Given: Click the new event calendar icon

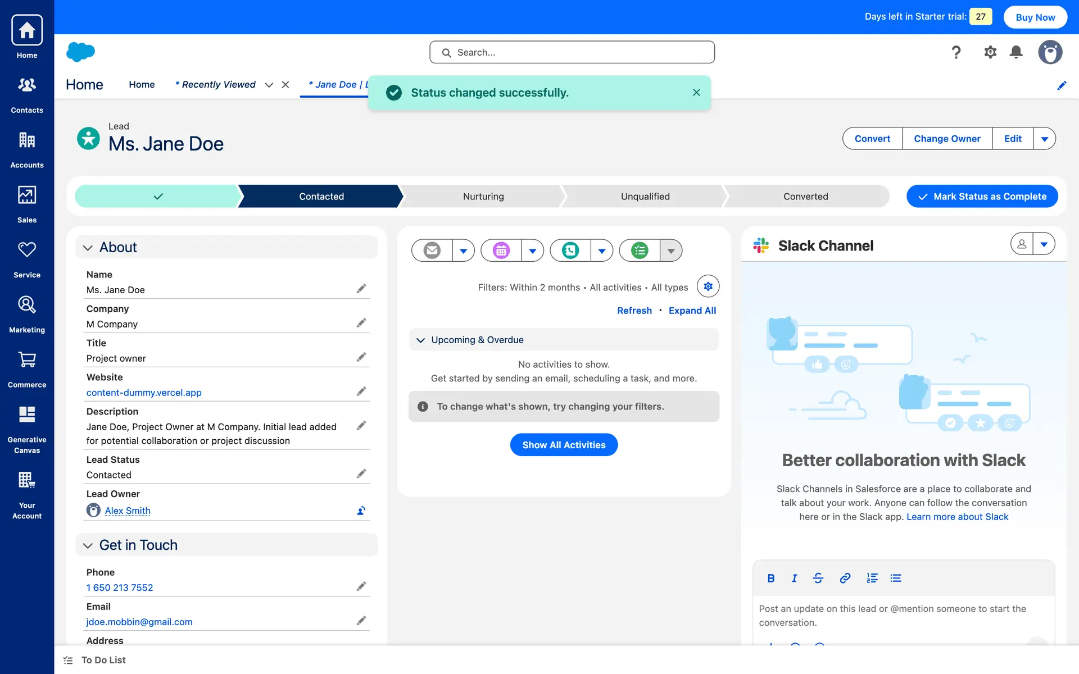Looking at the screenshot, I should 501,251.
